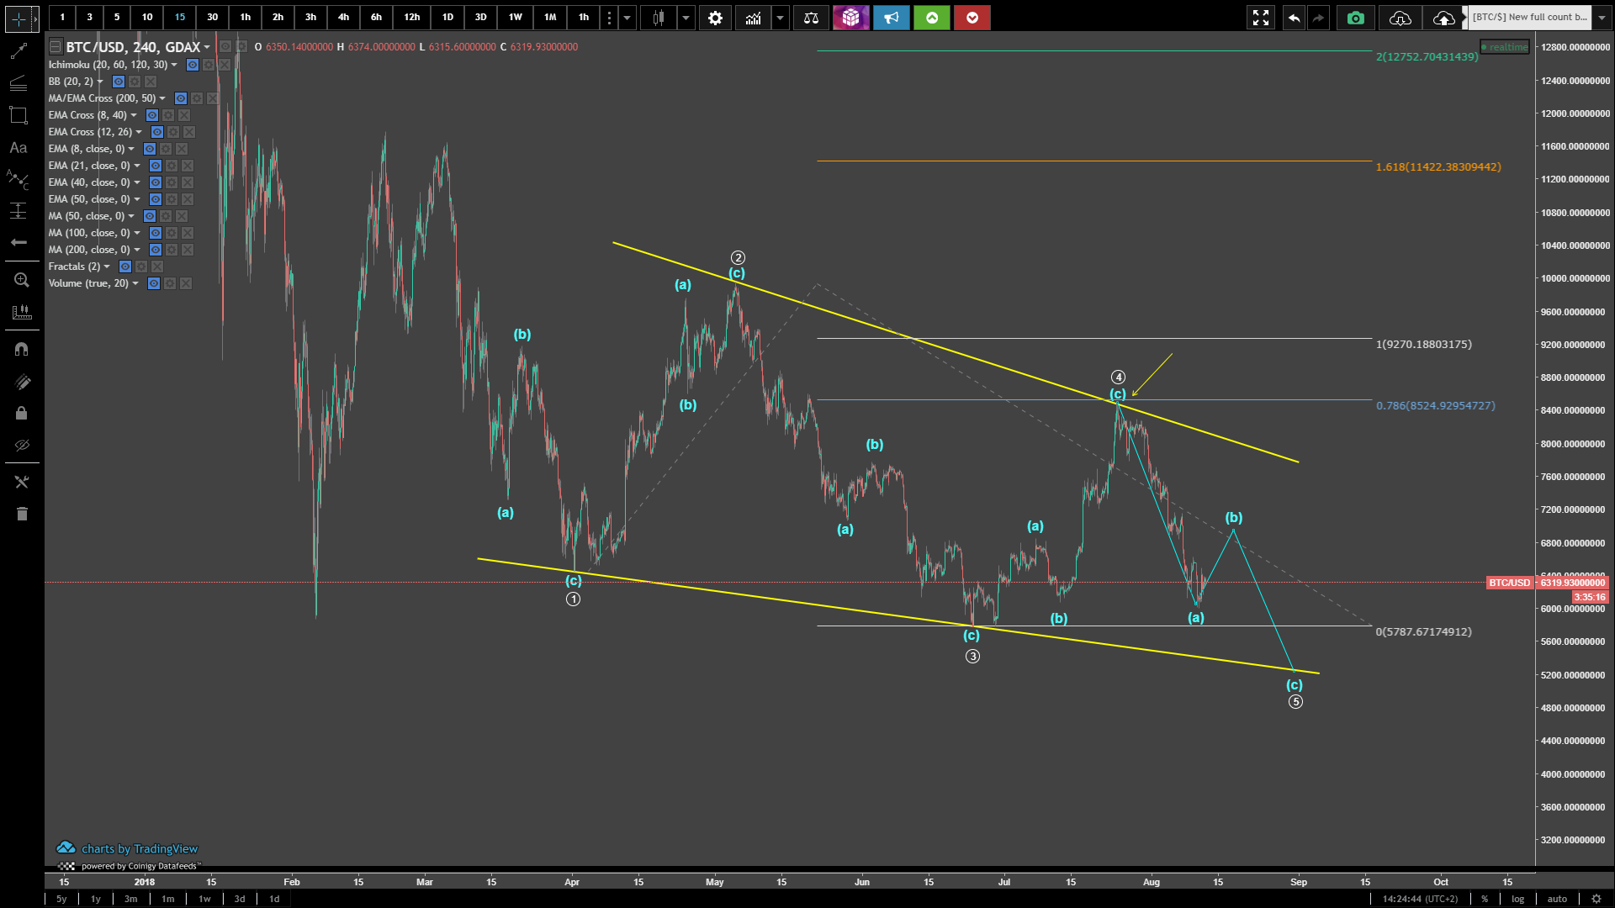
Task: Click the green up arrow button
Action: click(x=932, y=18)
